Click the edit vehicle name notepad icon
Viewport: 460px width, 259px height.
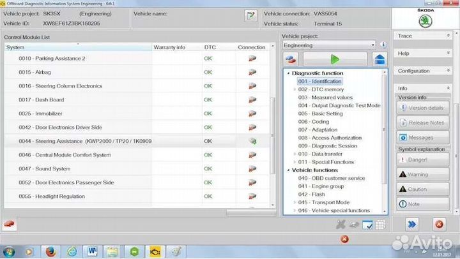point(250,15)
